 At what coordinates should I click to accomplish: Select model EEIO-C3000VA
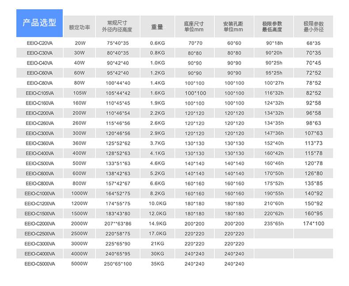pyautogui.click(x=40, y=244)
